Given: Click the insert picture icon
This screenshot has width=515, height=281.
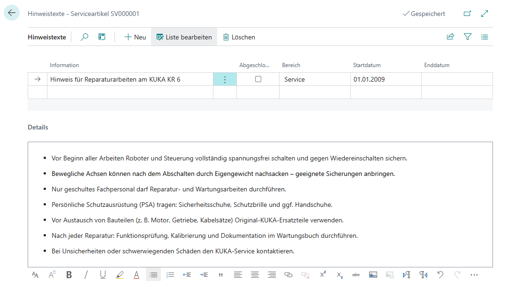Looking at the screenshot, I should tap(373, 275).
